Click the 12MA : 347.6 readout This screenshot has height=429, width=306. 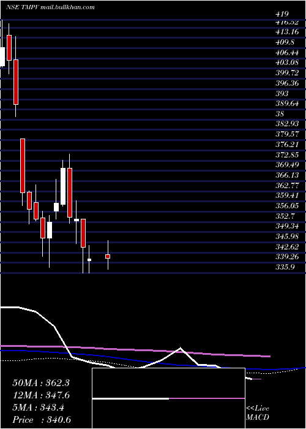coord(41,395)
